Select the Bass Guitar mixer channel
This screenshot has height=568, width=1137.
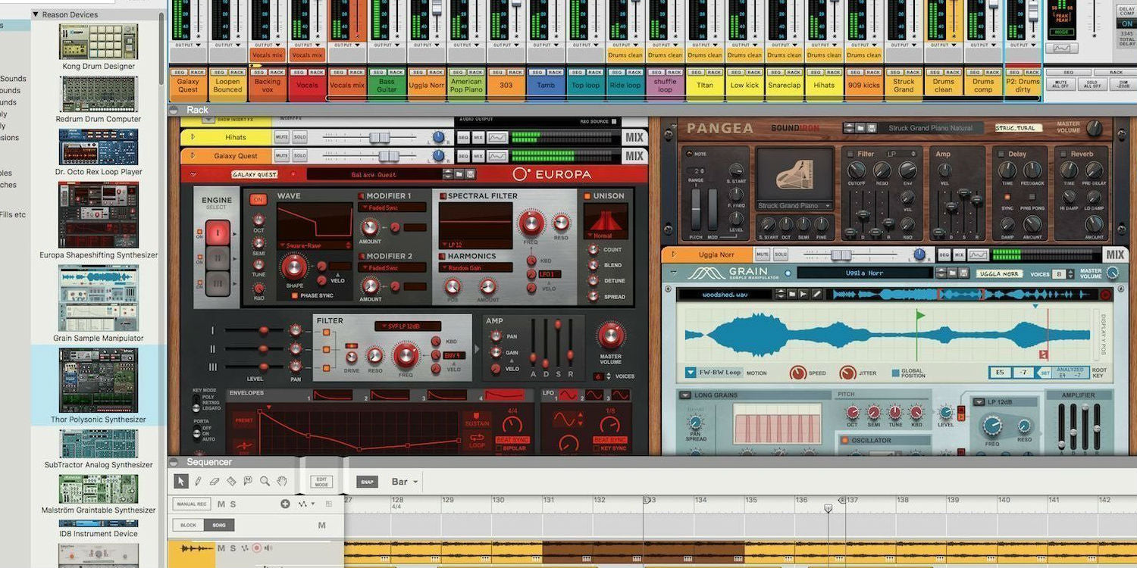tap(387, 86)
